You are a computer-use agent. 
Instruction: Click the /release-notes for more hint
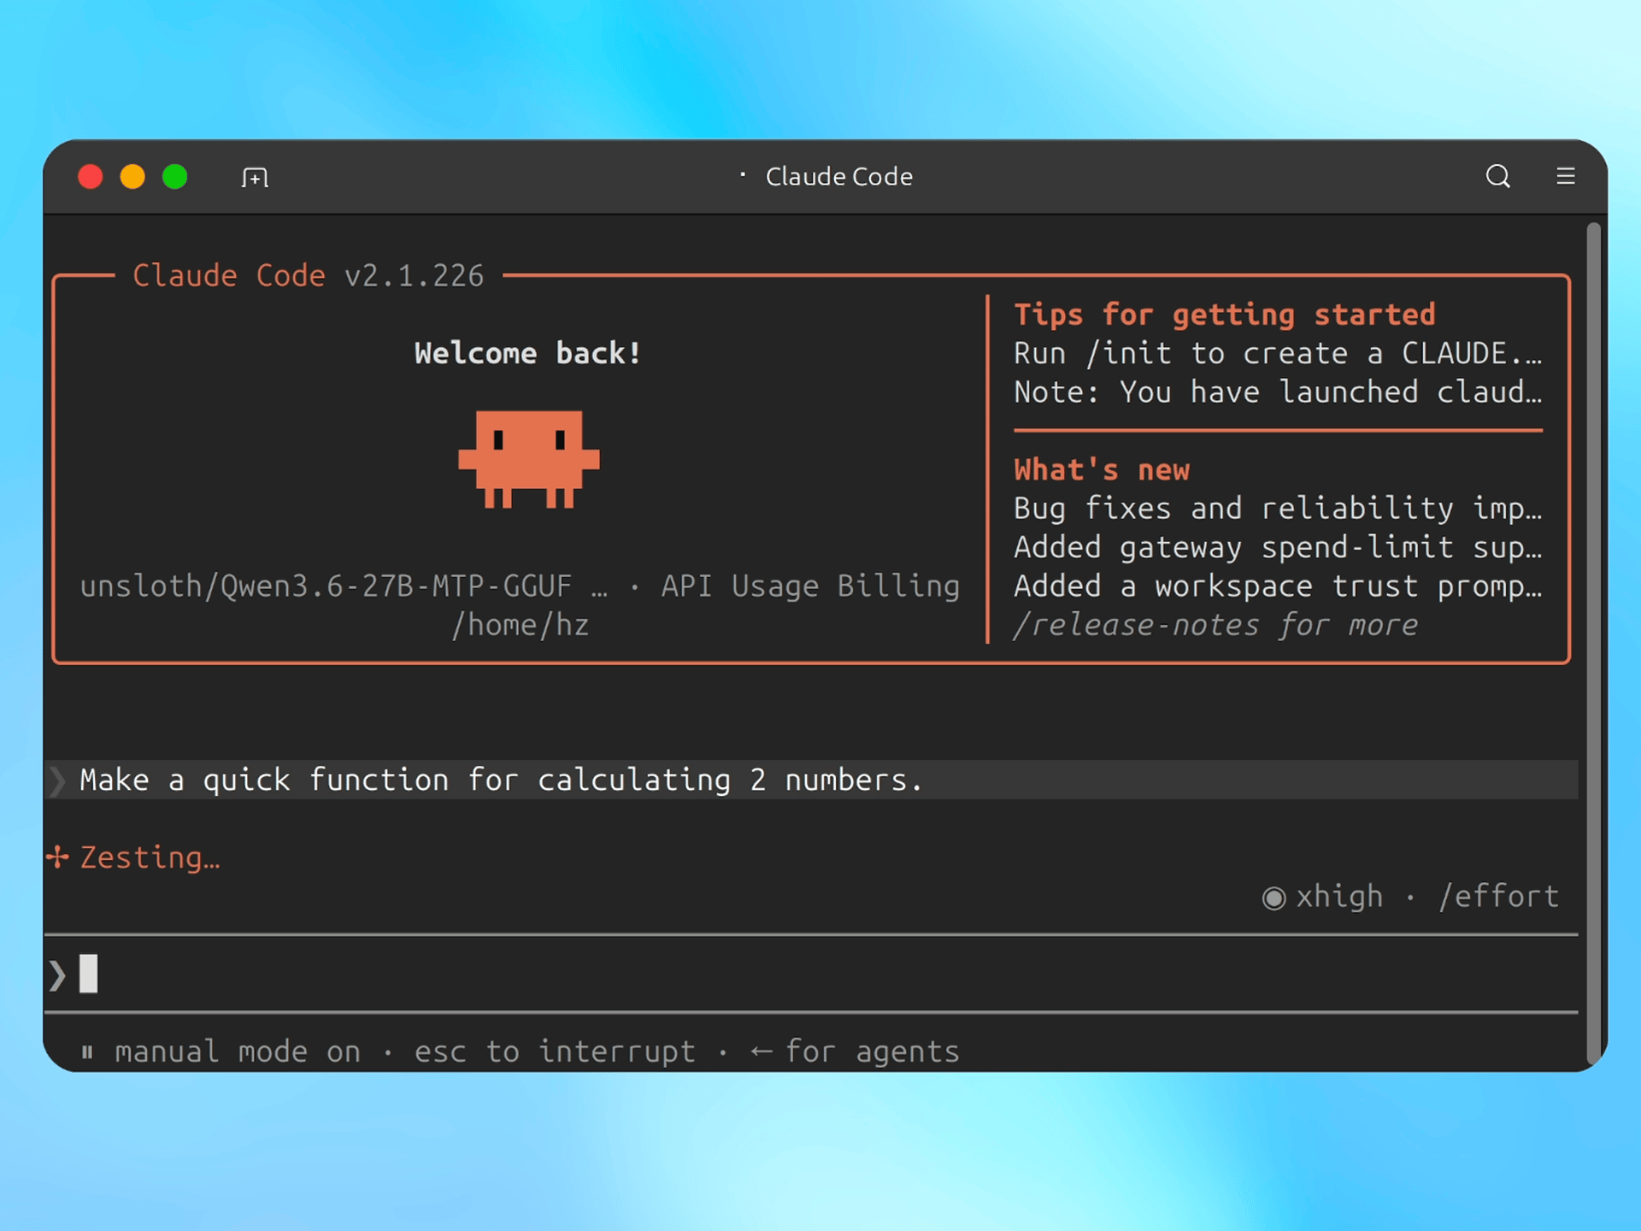(1215, 625)
